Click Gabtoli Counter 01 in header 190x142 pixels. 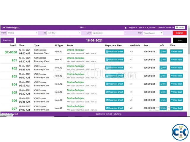click(166, 28)
